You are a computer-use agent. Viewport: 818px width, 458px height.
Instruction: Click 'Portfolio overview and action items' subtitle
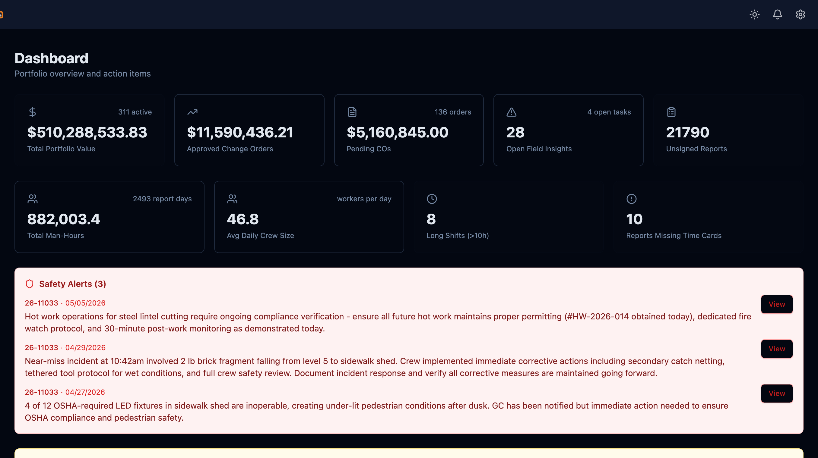point(83,74)
